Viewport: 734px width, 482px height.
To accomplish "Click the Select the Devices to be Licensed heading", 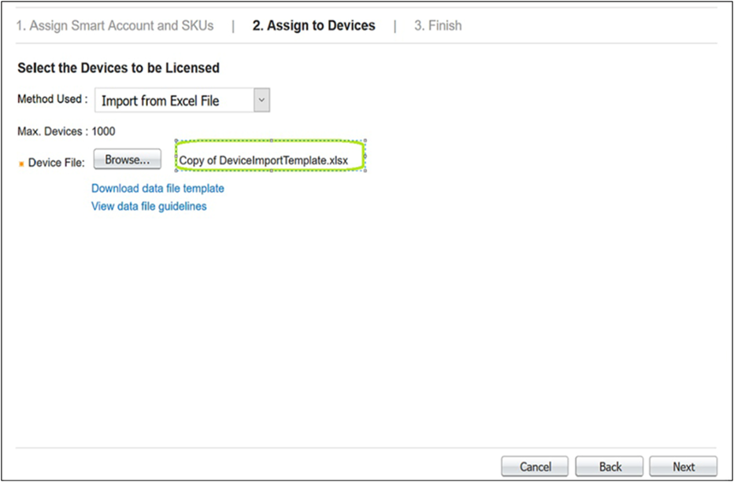I will pos(118,68).
